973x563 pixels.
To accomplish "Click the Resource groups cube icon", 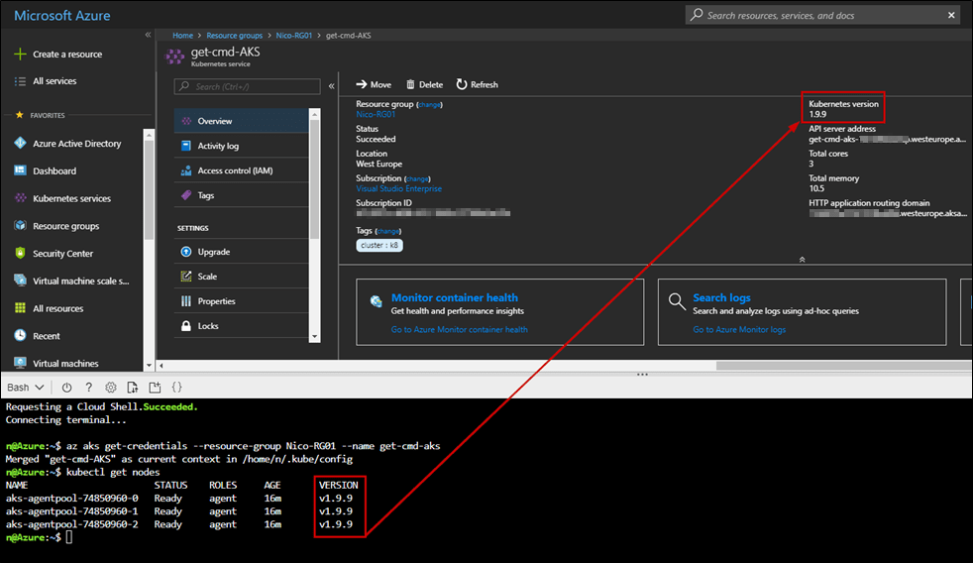I will point(20,226).
